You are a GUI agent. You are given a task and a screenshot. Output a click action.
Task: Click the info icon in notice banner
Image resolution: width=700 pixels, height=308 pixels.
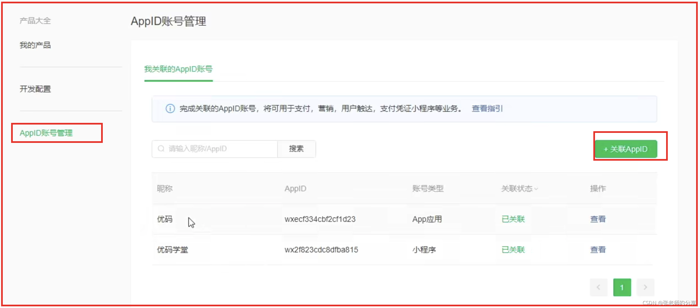point(170,109)
